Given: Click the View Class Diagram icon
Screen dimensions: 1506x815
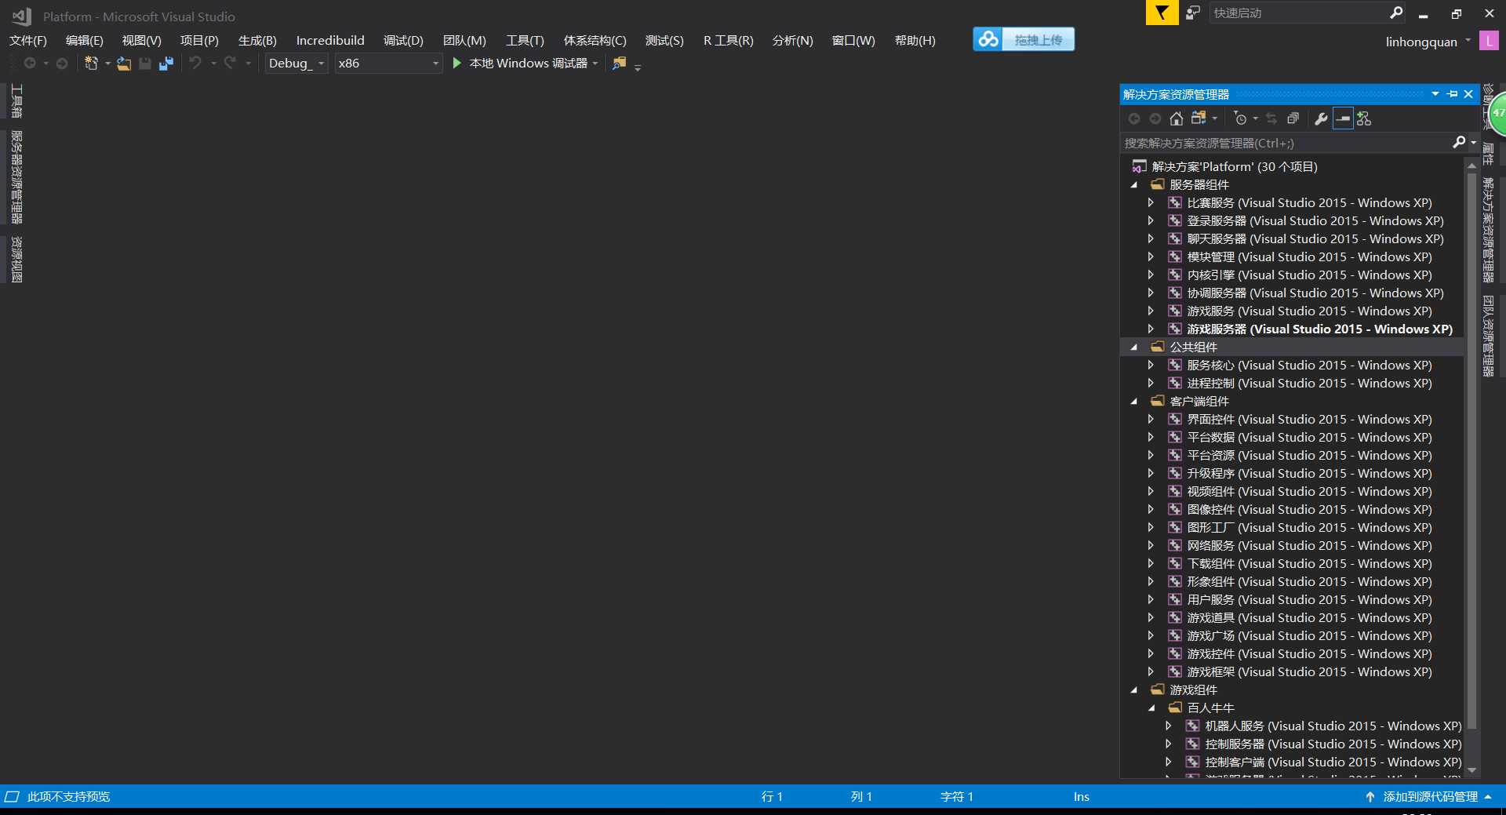Looking at the screenshot, I should pos(1365,118).
